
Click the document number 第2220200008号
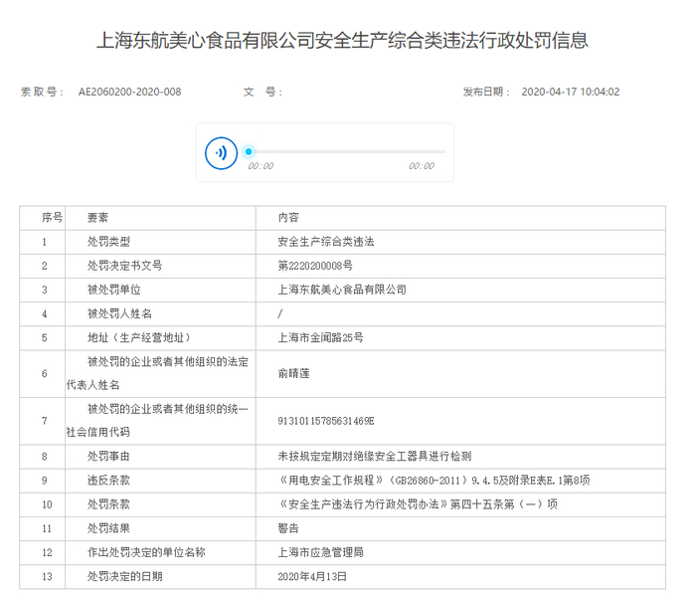(315, 266)
